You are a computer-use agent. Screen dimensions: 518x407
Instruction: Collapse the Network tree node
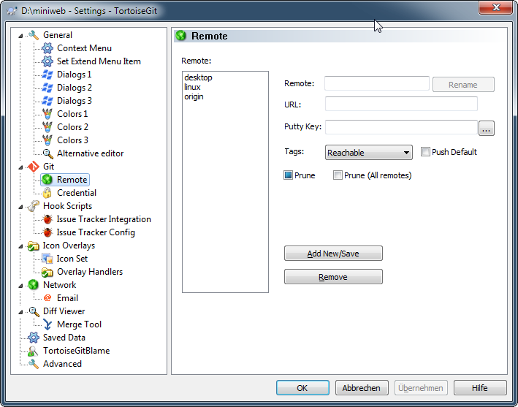(20, 286)
